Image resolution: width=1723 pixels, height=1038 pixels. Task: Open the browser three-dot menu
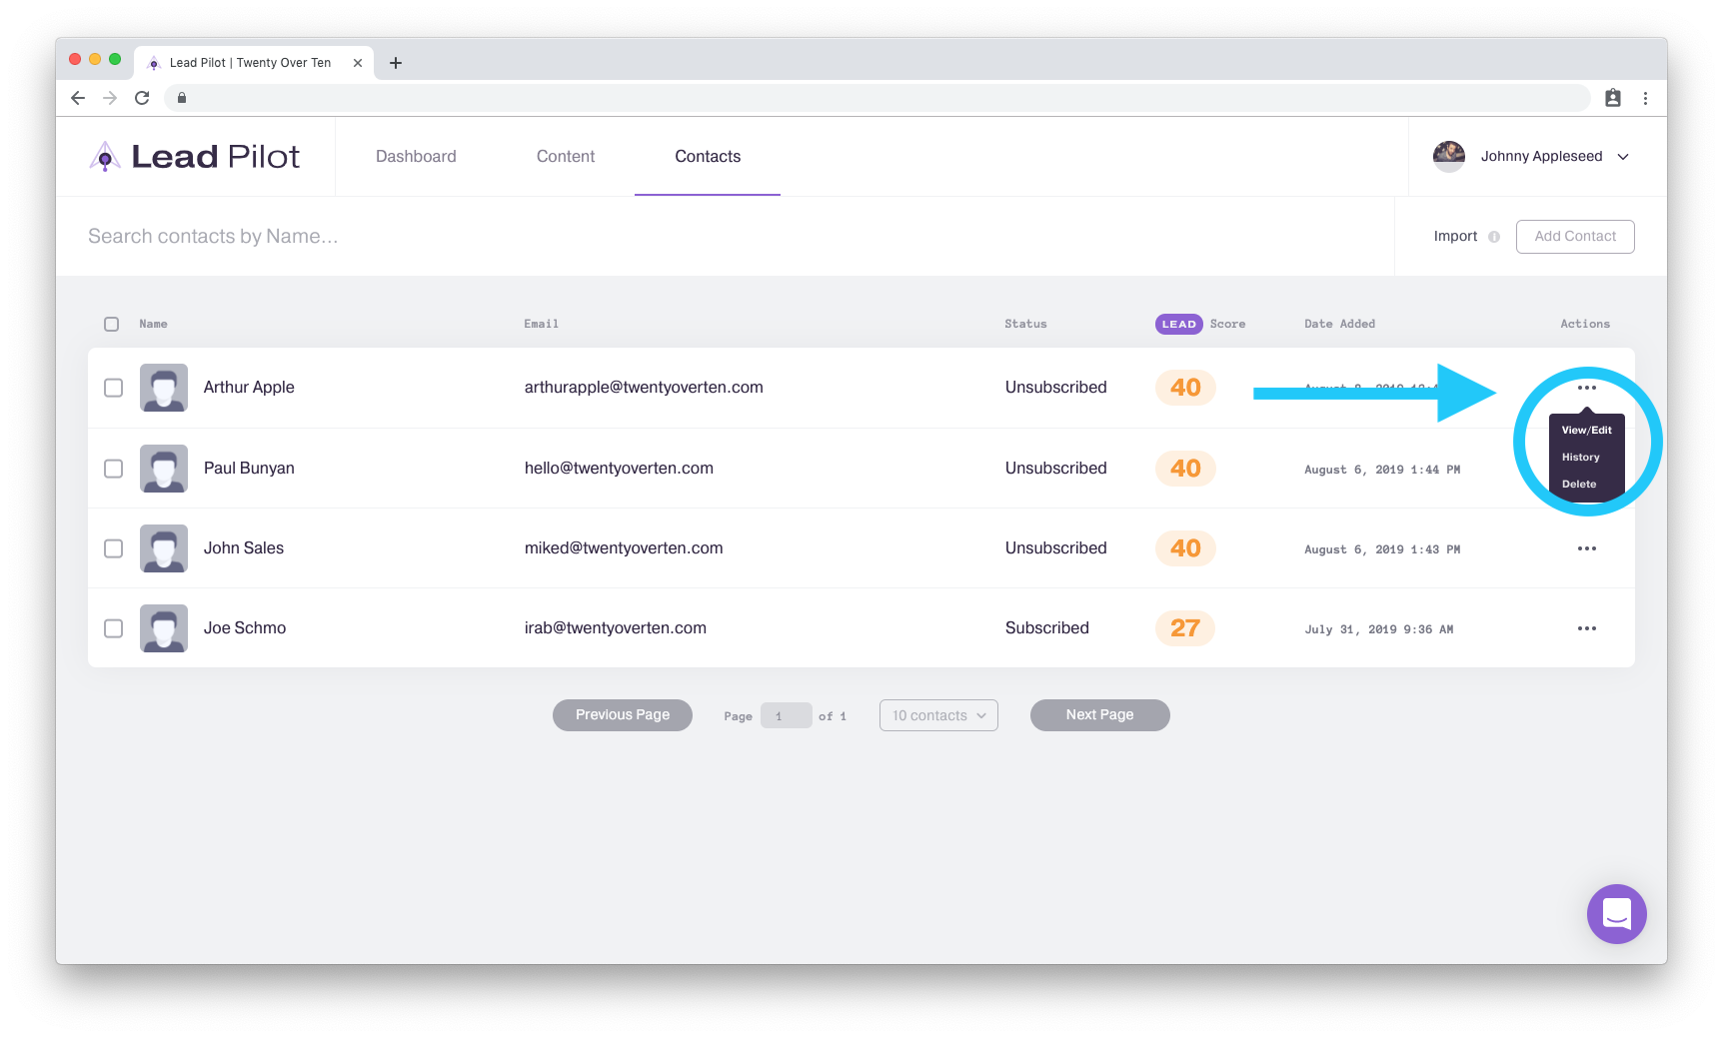(x=1645, y=98)
